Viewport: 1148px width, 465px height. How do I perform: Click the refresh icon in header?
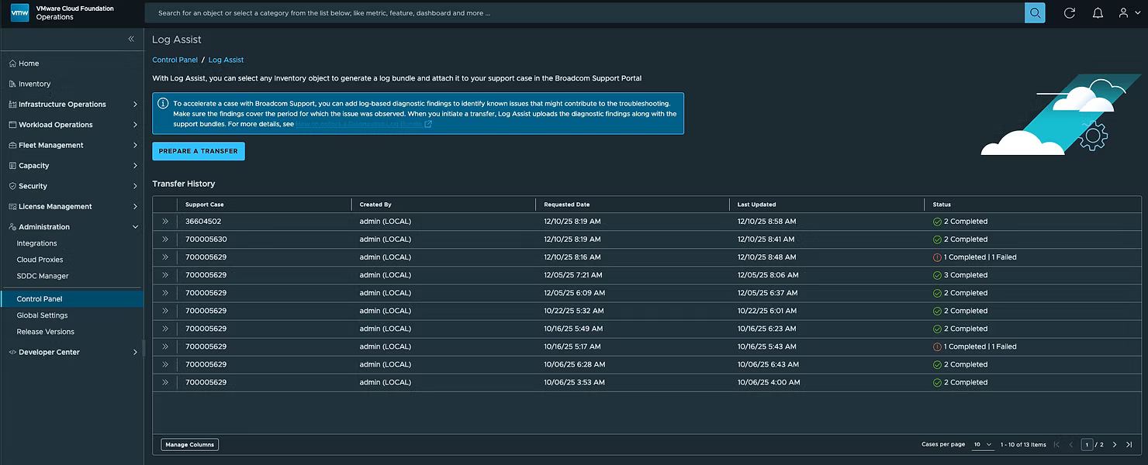(1069, 13)
